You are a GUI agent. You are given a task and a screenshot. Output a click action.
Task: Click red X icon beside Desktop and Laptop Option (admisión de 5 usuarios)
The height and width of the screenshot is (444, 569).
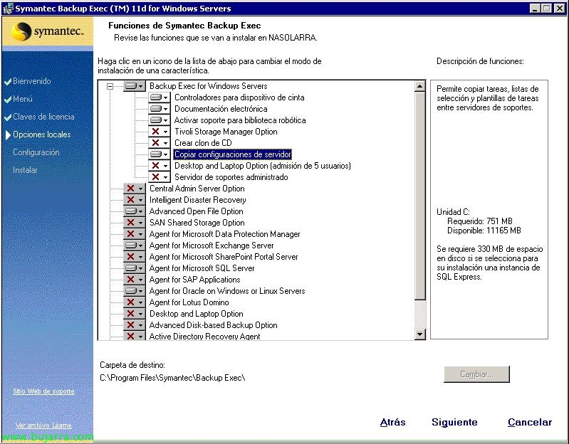[x=160, y=166]
